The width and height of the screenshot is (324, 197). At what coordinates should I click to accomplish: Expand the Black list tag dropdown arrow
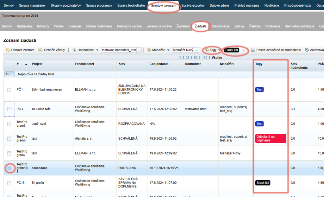click(x=243, y=50)
